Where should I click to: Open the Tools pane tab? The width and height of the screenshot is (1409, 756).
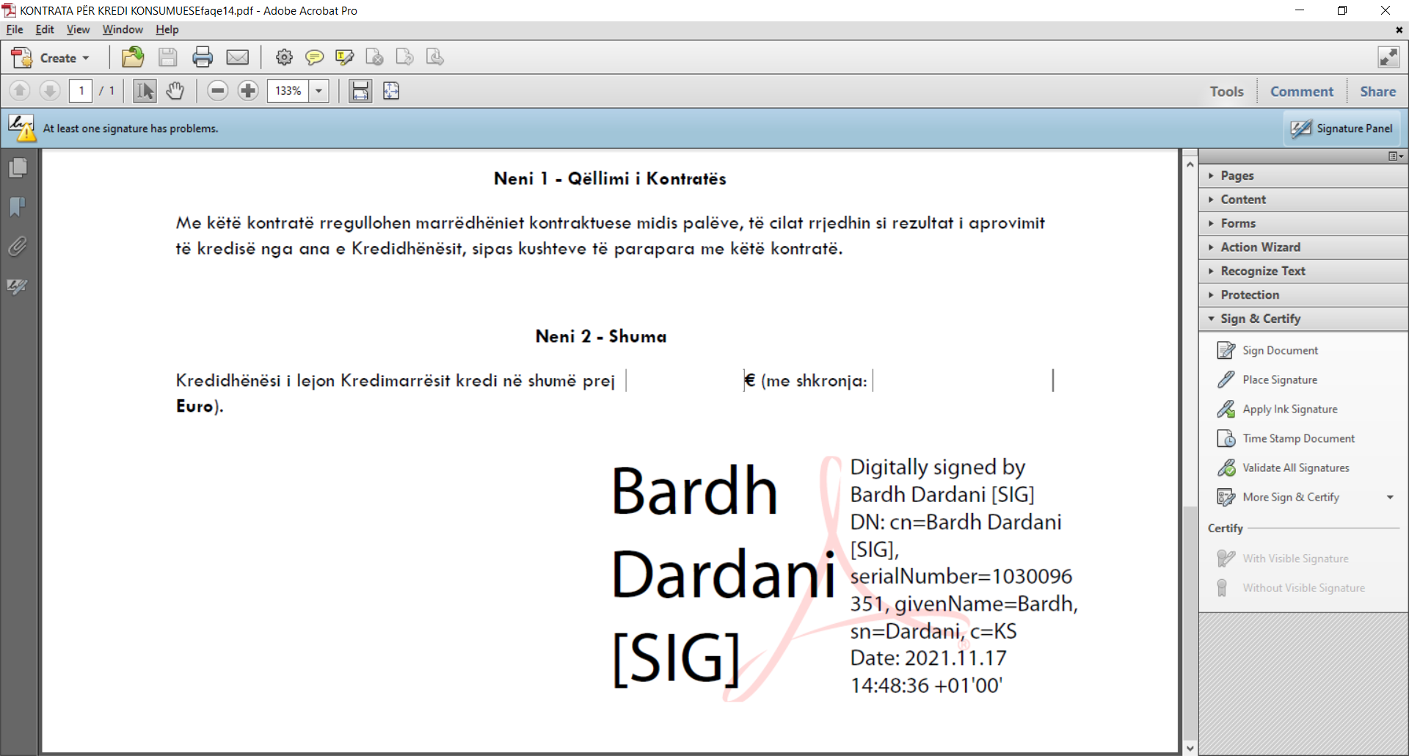tap(1226, 91)
